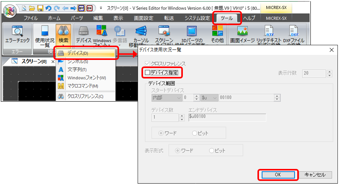Enable the デバイス指定 checkbox

coord(147,72)
